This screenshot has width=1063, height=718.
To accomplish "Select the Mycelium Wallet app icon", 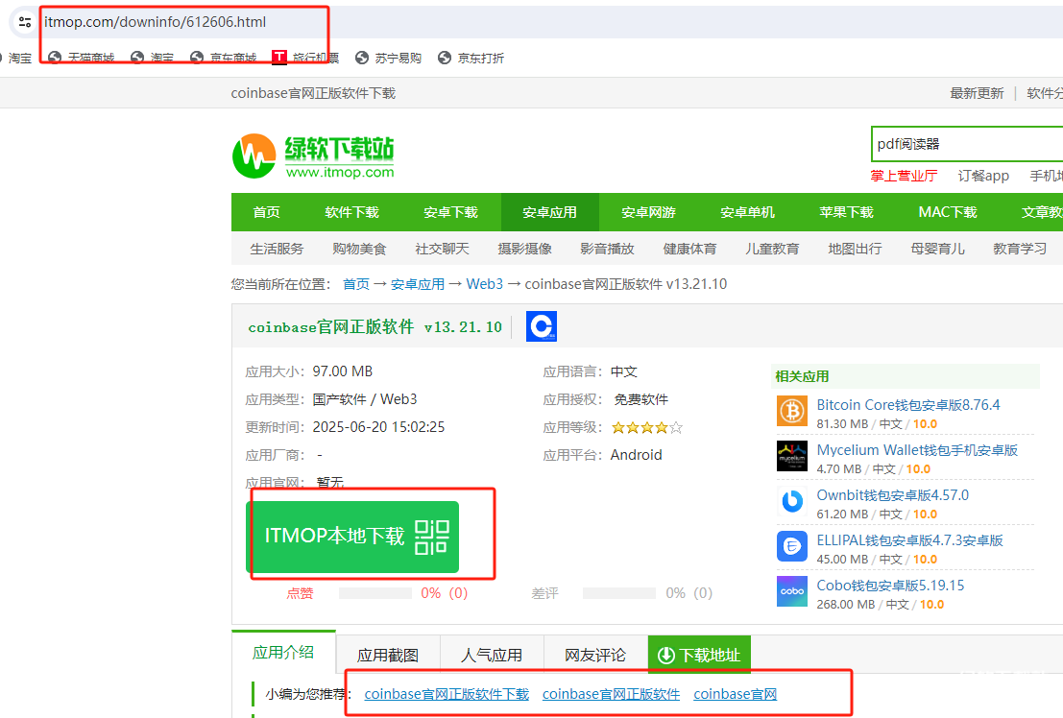I will tap(792, 456).
